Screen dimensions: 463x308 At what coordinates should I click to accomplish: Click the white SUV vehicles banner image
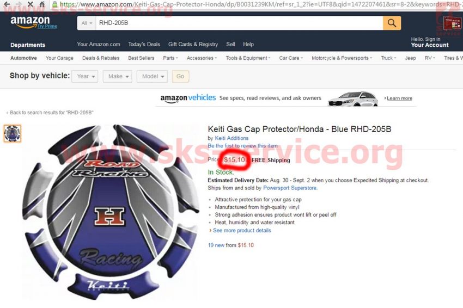click(x=353, y=99)
